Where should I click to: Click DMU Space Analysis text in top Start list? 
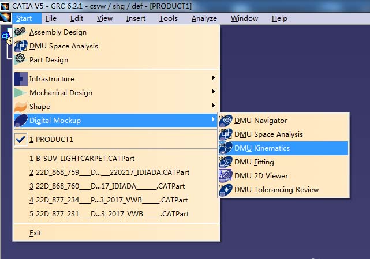coord(63,46)
